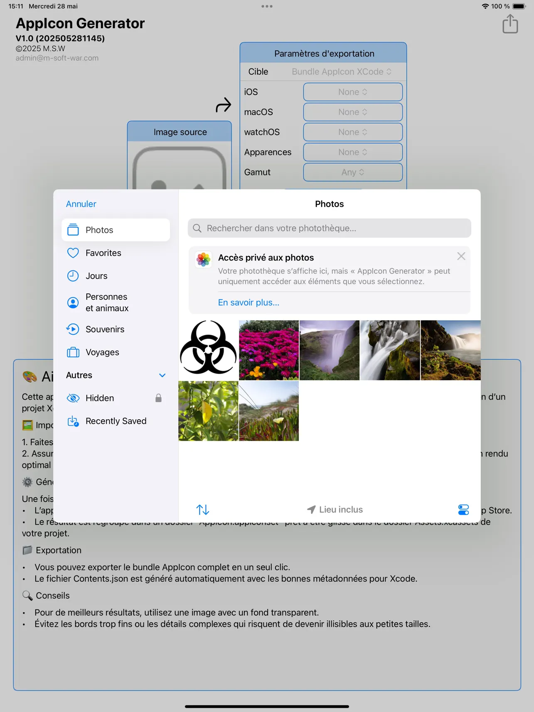Tap the Personnes et animaux icon
Screen dimensions: 534x712
[x=73, y=302]
